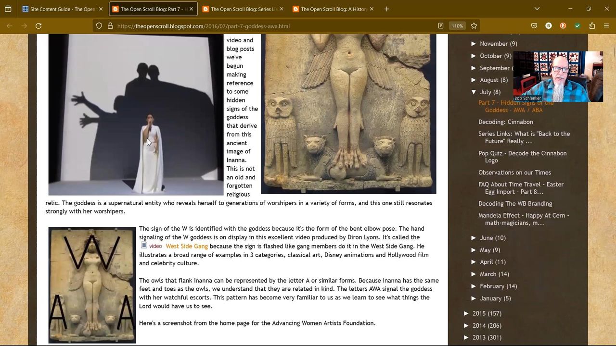Screen dimensions: 616x346
Task: Open the West Side Gang video link
Action: click(x=186, y=246)
